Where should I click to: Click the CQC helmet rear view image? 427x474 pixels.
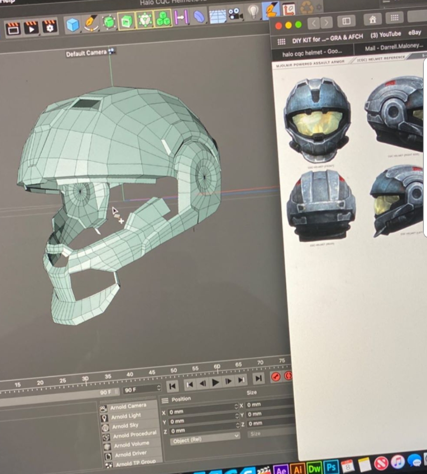[321, 206]
